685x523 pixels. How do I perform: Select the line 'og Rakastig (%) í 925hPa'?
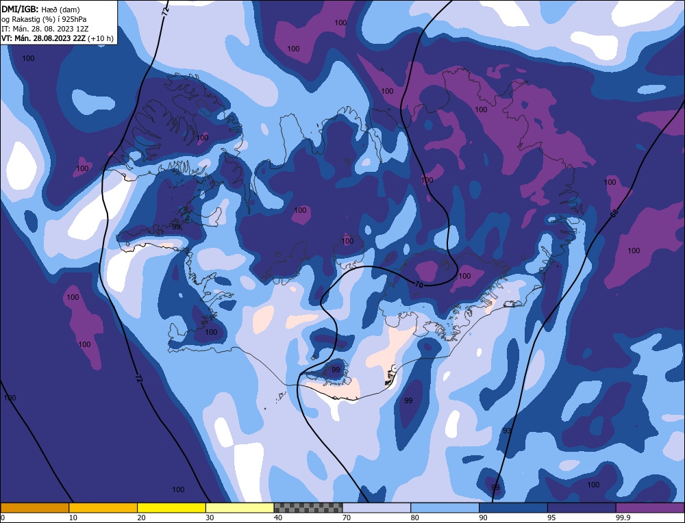pos(44,19)
